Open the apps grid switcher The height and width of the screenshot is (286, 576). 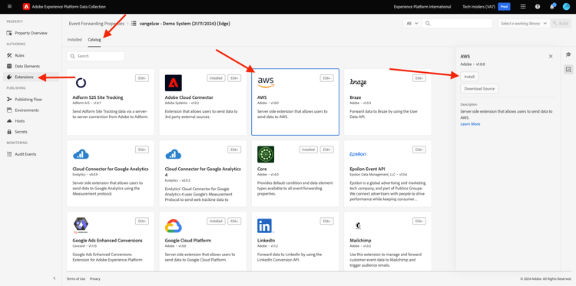point(523,7)
